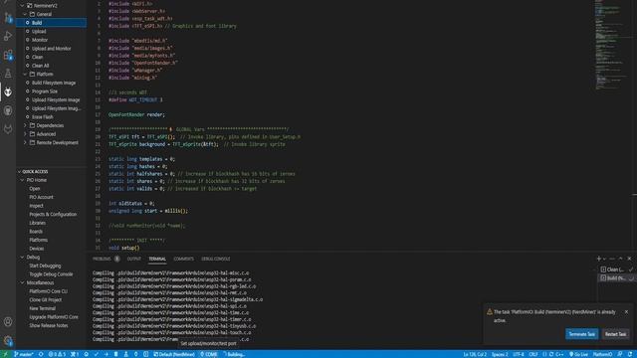This screenshot has height=358, width=637.
Task: Click Synchronize Changes icon in status bar
Action: [x=41, y=354]
